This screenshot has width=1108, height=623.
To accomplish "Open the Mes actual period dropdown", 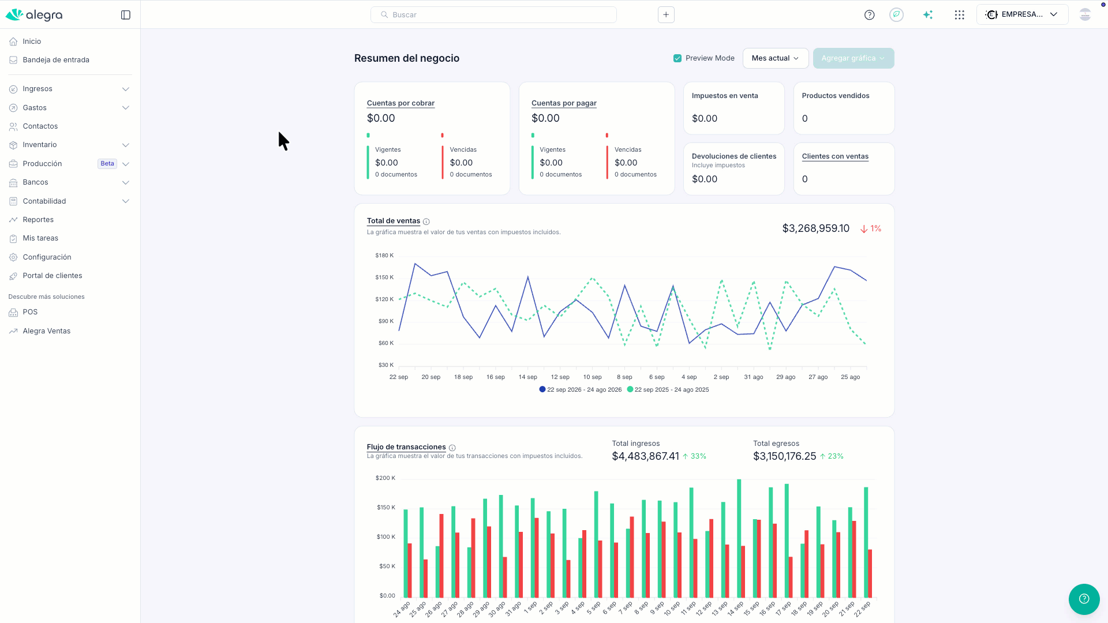I will [775, 58].
